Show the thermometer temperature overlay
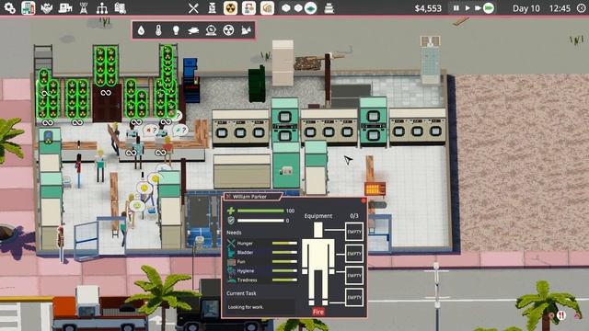The image size is (589, 331). pos(158,30)
